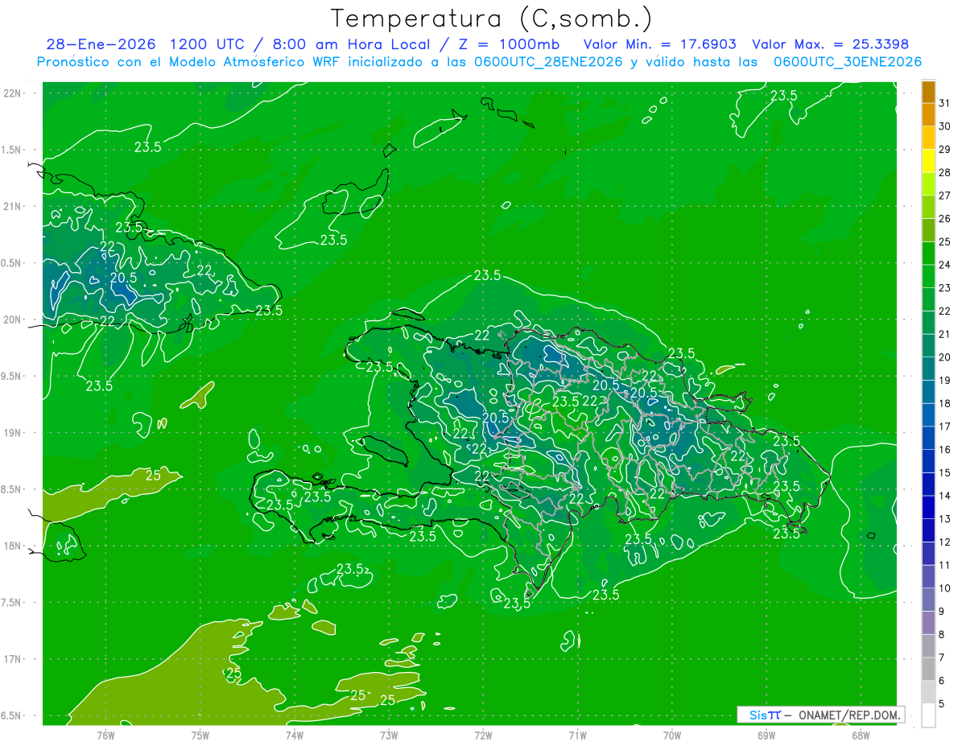Click the '75W' longitude axis label
Screen dimensions: 966x746
tap(200, 735)
